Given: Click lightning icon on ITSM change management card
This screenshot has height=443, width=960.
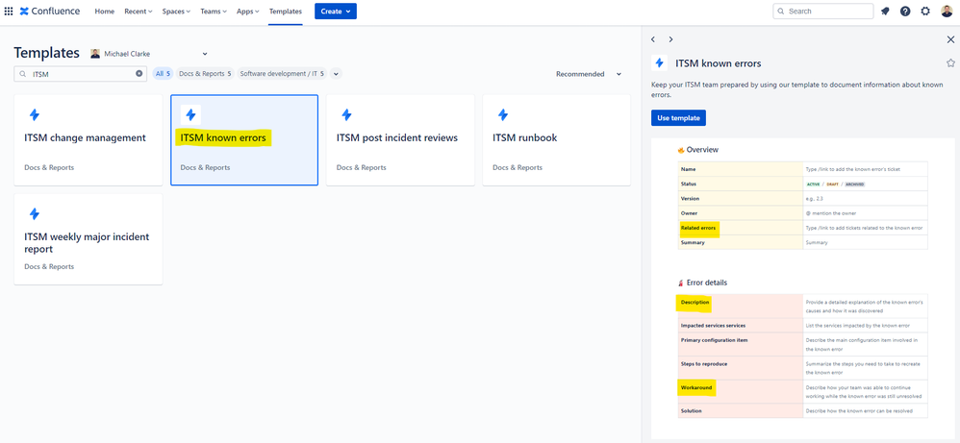Looking at the screenshot, I should tap(35, 114).
